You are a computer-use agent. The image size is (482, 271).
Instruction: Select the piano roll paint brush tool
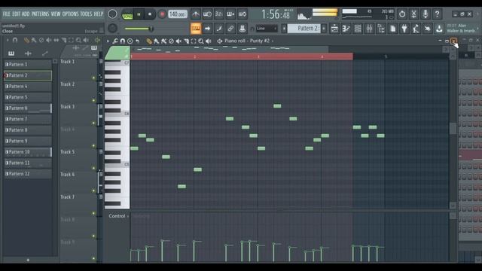click(x=157, y=41)
